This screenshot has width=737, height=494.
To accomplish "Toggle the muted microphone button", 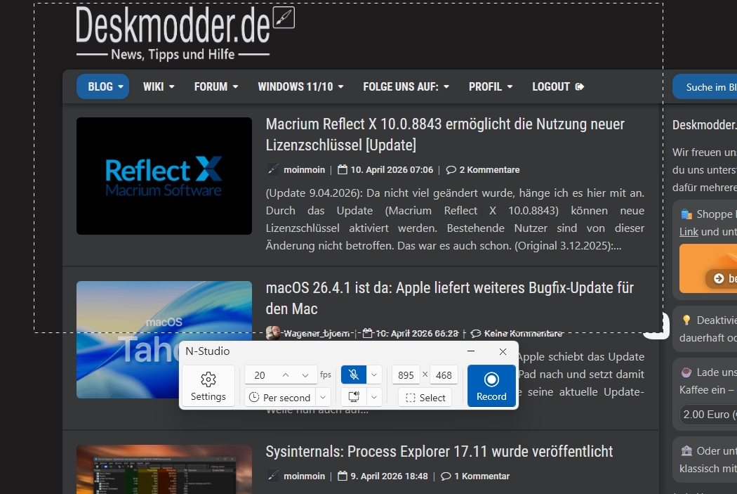I will tap(353, 375).
